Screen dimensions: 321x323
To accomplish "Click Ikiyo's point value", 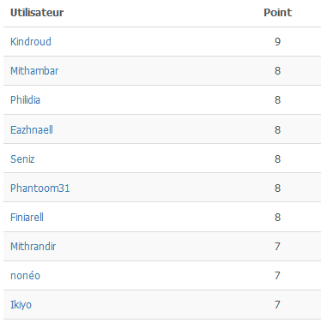I will click(x=277, y=305).
